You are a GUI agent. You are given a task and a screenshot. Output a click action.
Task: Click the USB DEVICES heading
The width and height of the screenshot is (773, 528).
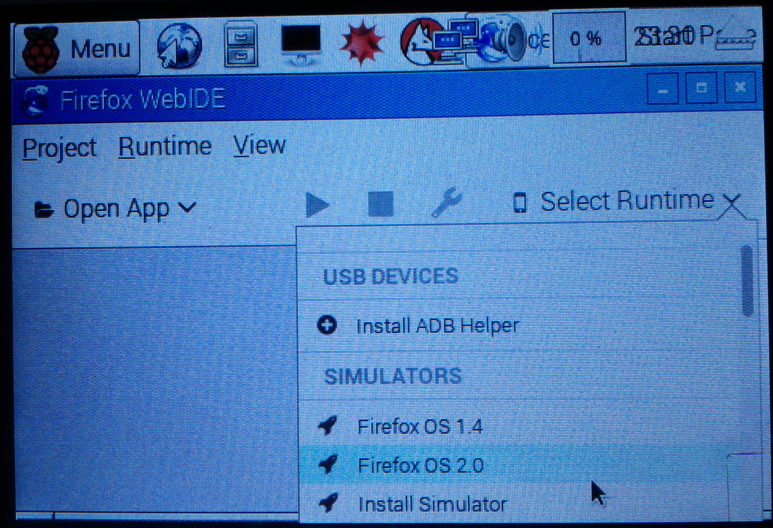(390, 276)
